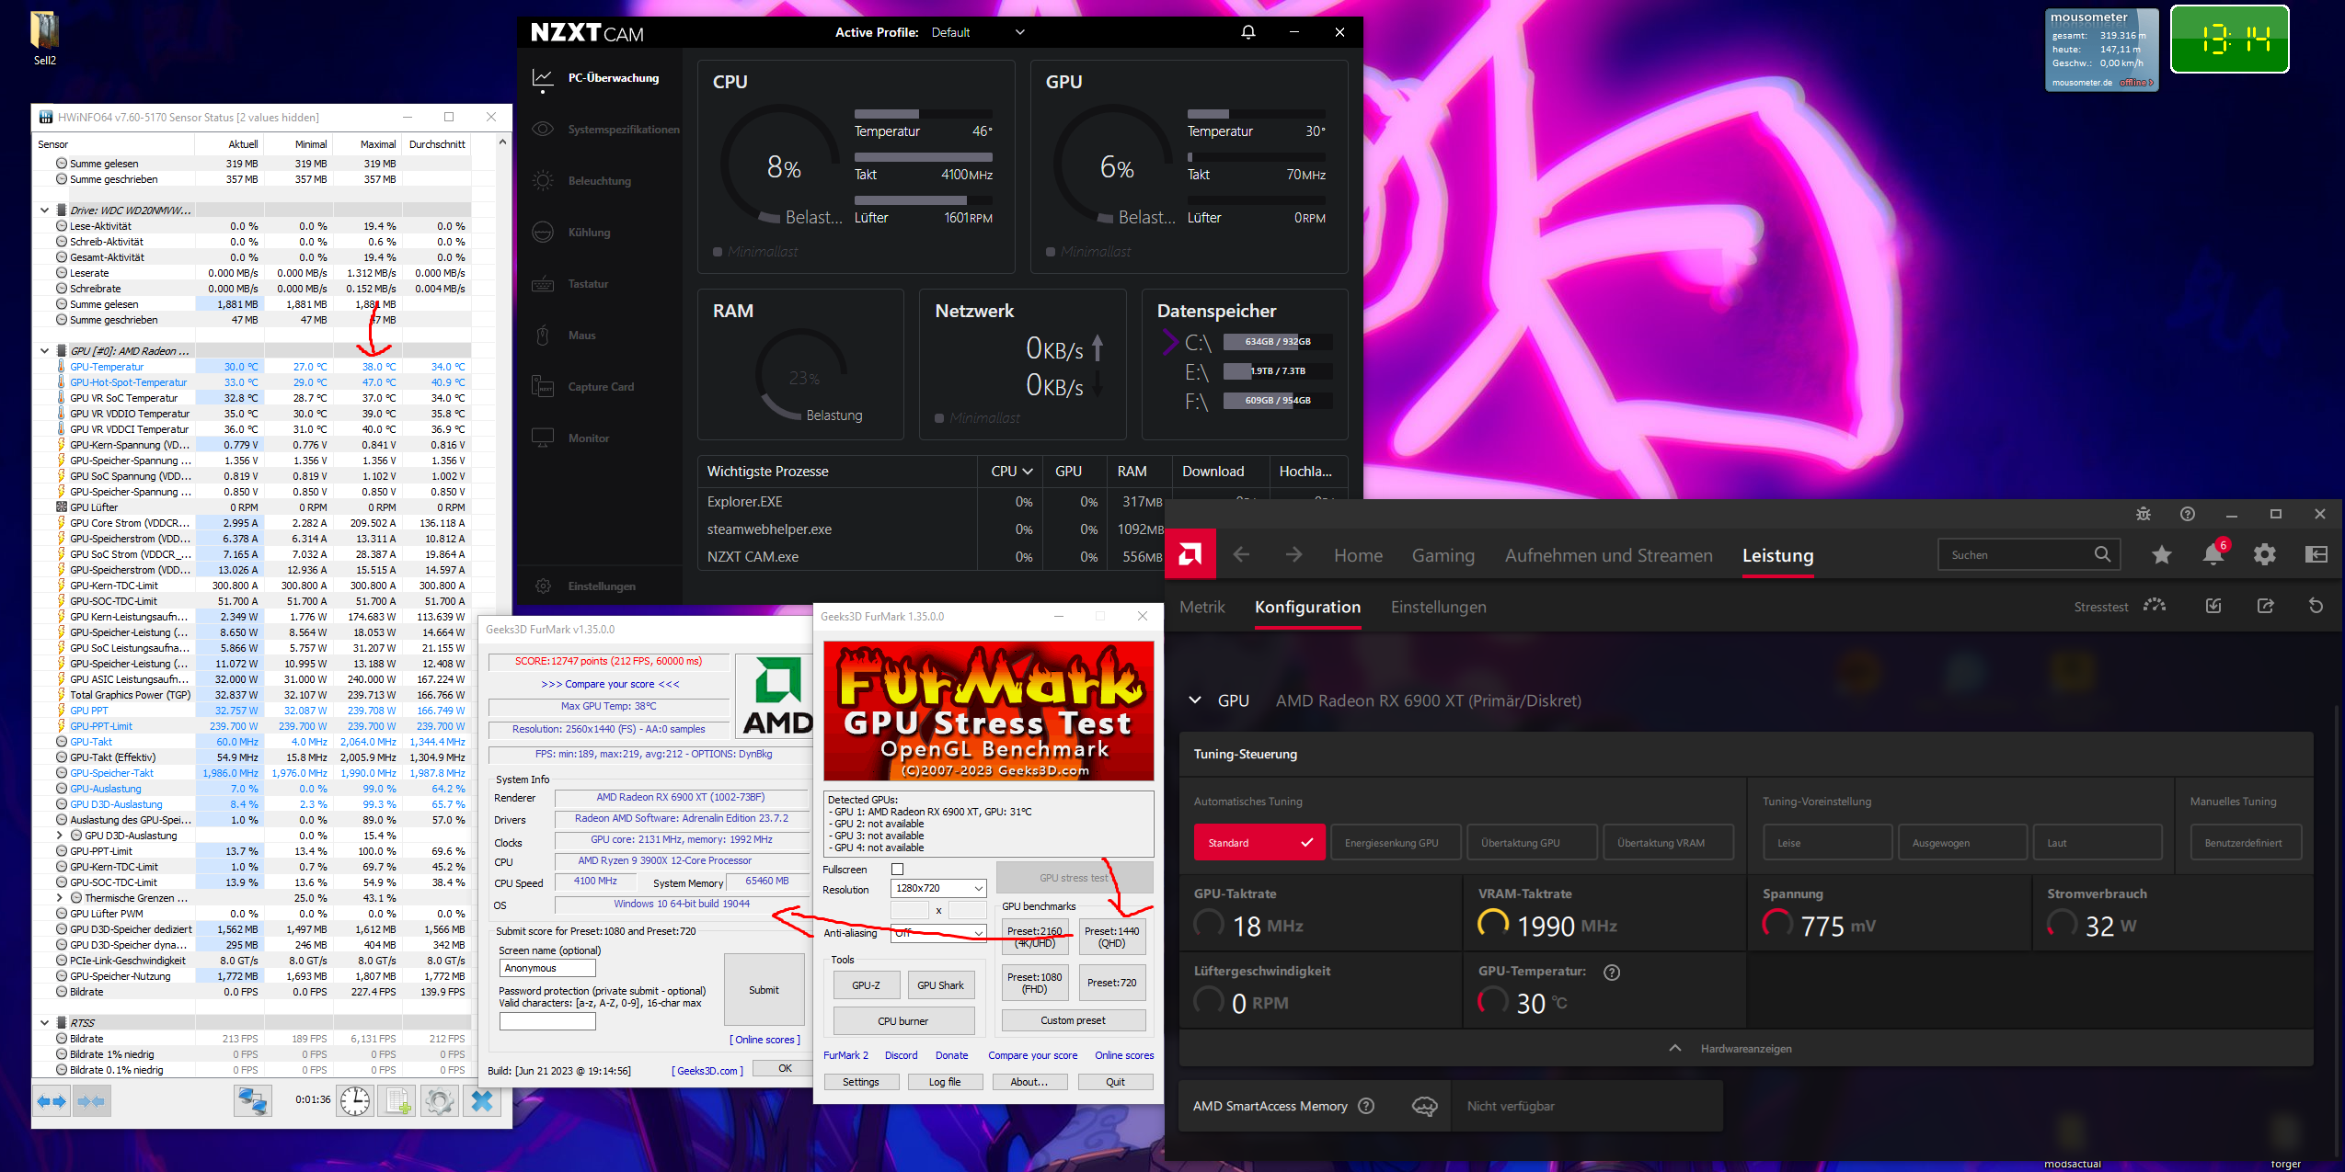Open the Metrik tab

(1201, 607)
